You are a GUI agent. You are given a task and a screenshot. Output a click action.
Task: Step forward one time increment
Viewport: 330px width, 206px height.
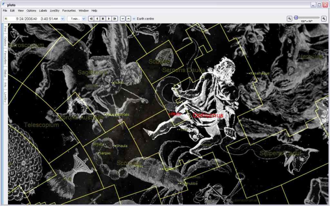pos(115,19)
